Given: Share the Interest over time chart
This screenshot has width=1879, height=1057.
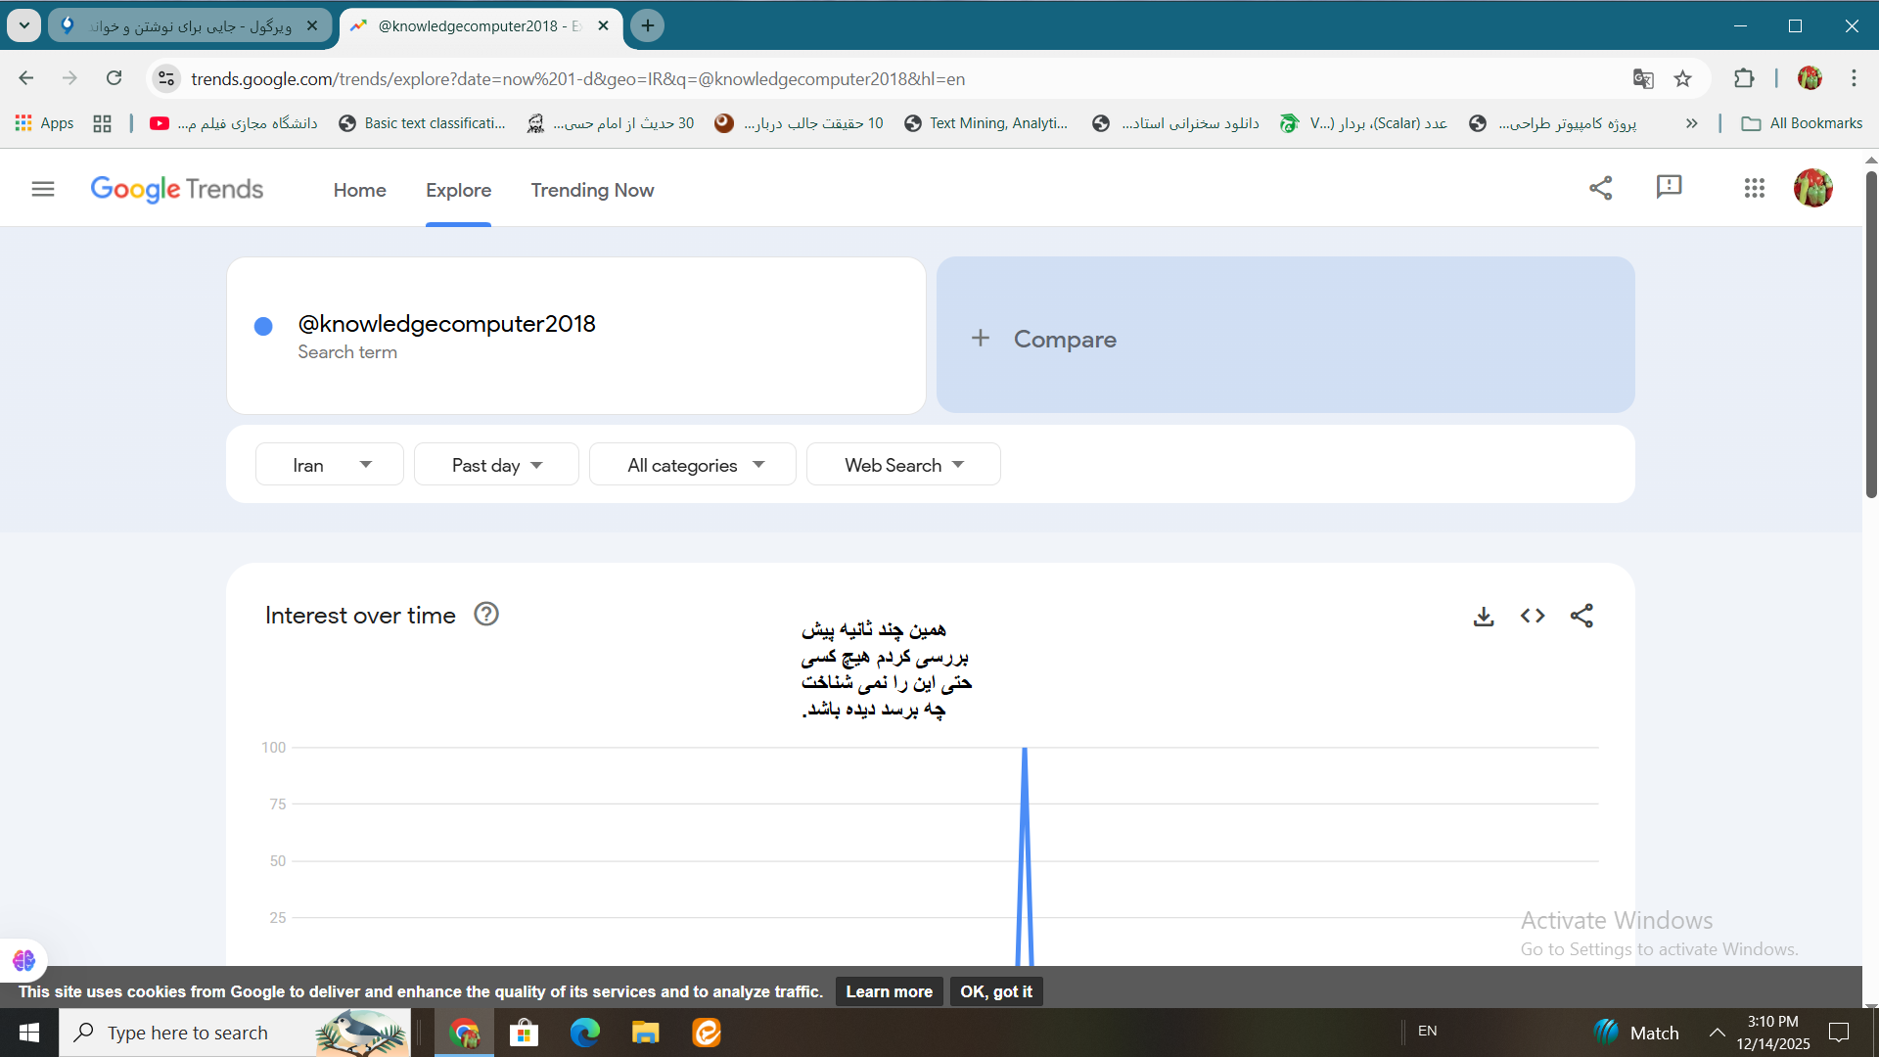Looking at the screenshot, I should [x=1581, y=616].
